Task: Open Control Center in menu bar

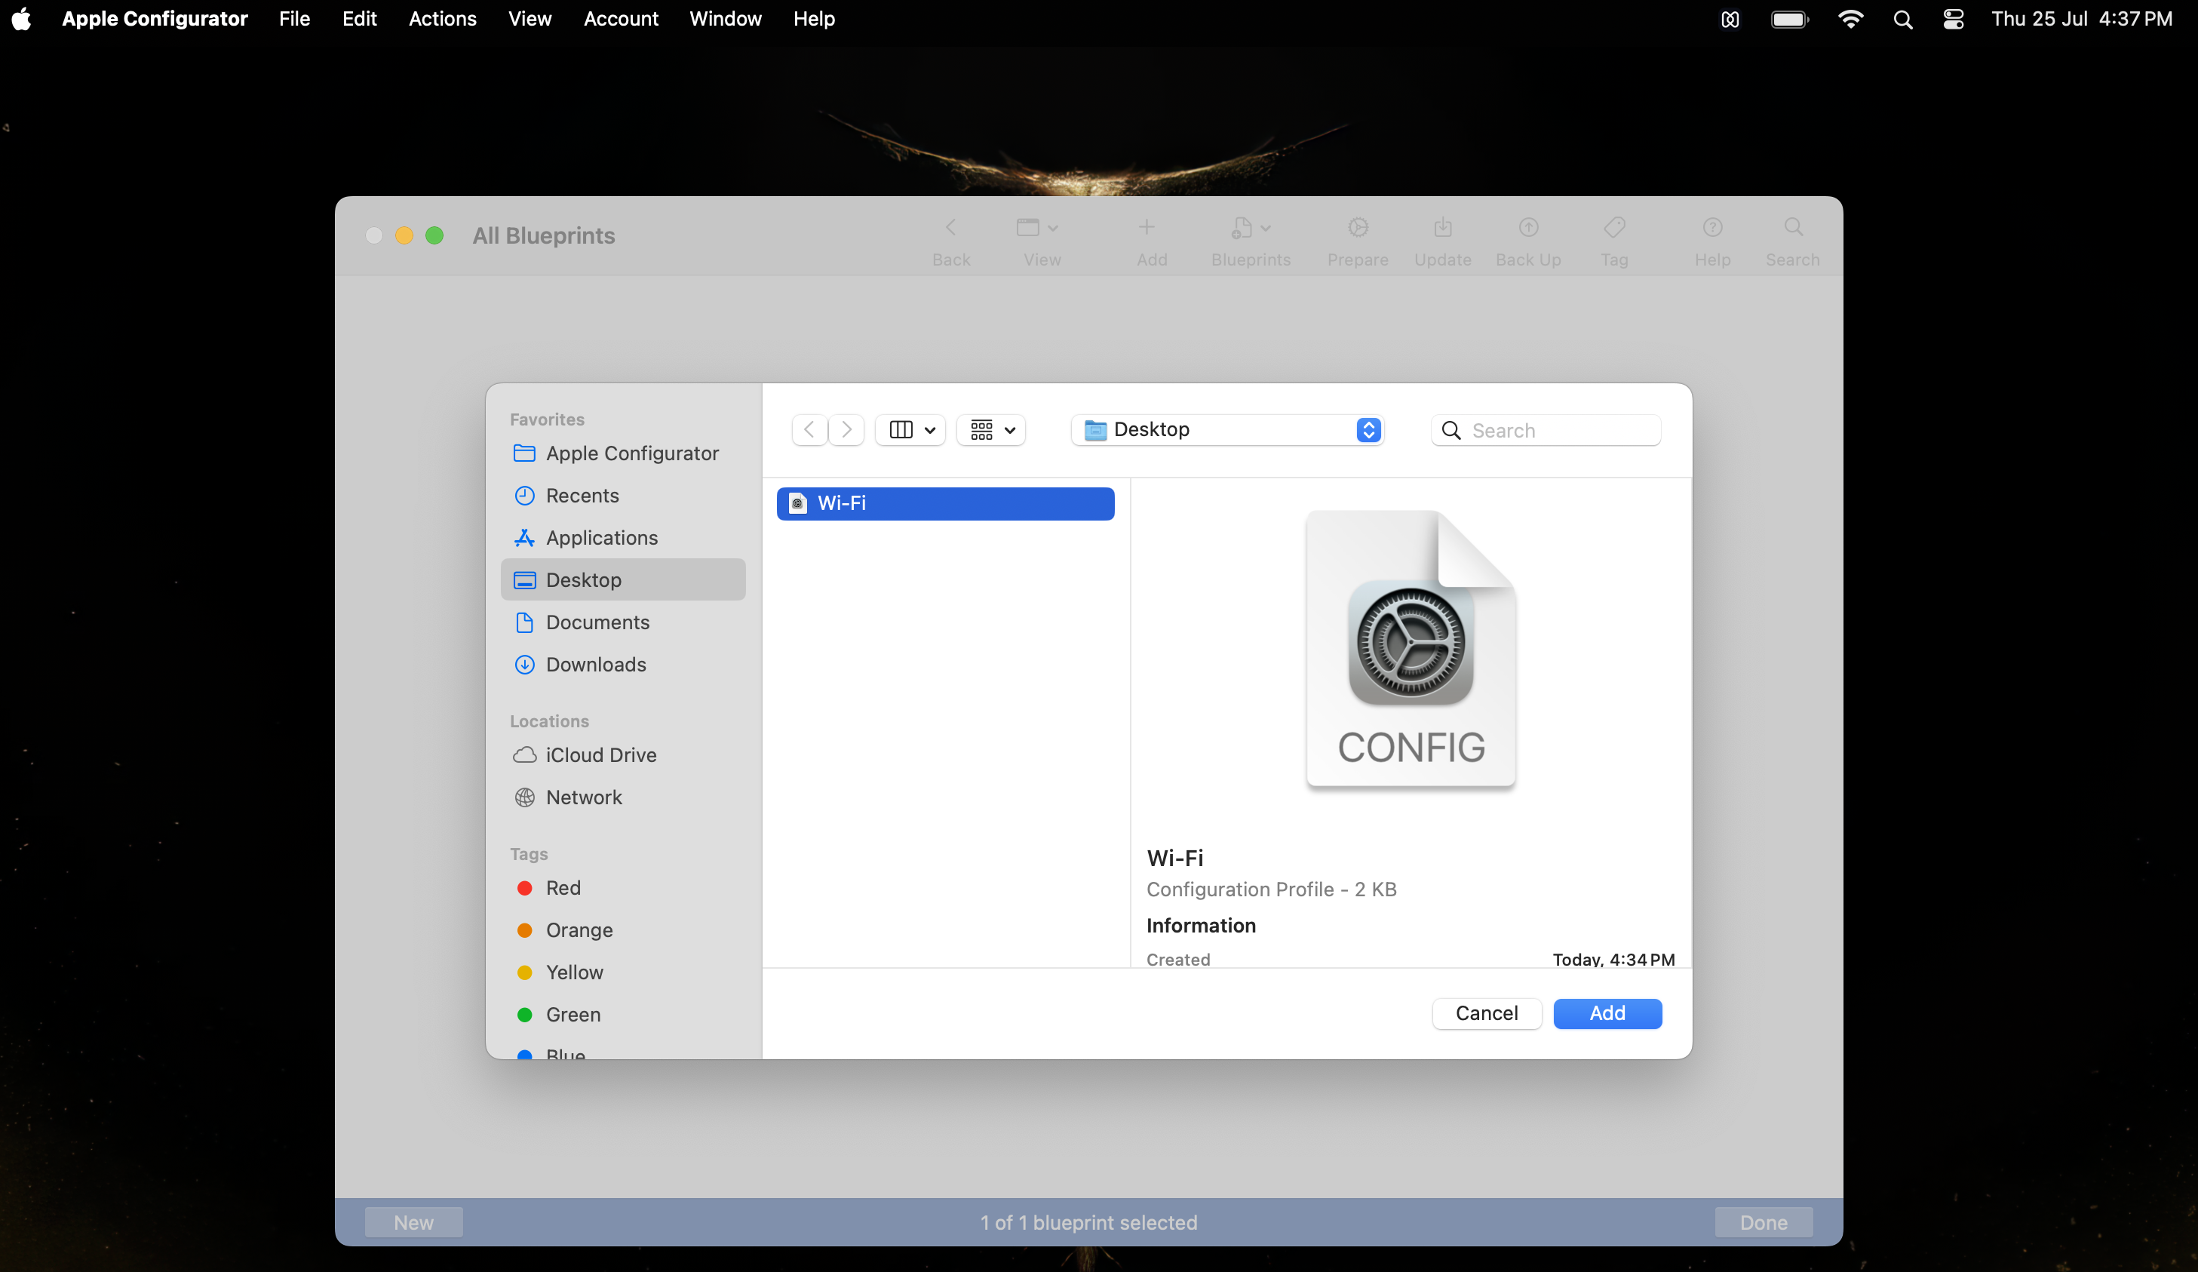Action: coord(1954,19)
